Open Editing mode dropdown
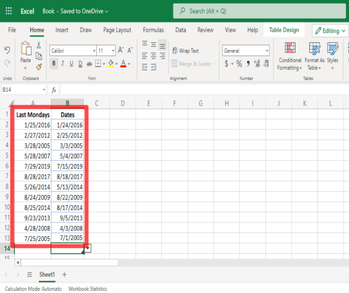 click(330, 31)
